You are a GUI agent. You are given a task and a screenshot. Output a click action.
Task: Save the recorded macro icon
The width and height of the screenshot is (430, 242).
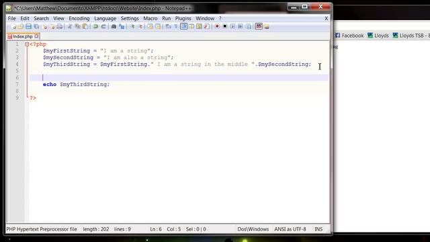[x=248, y=27]
